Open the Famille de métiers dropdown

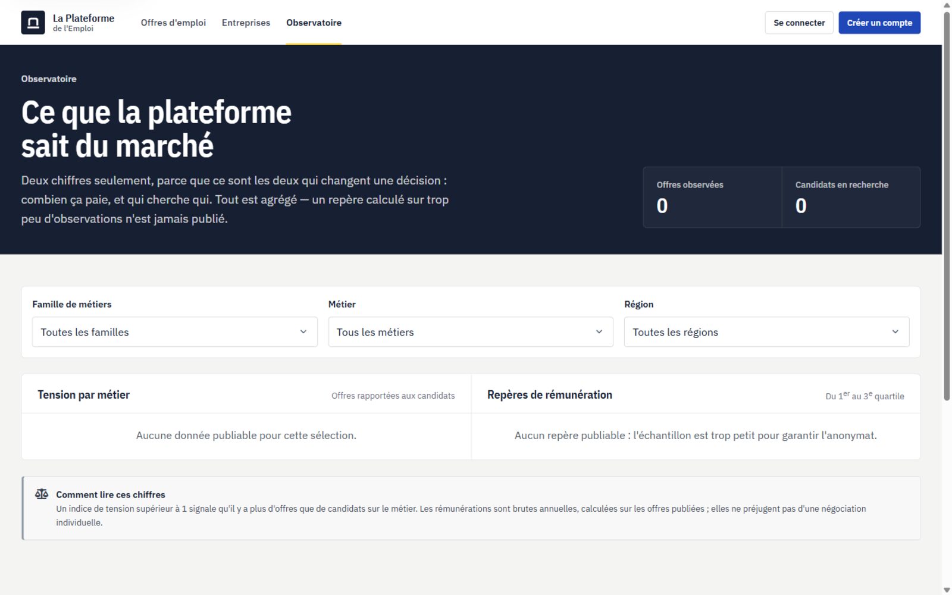click(x=175, y=332)
